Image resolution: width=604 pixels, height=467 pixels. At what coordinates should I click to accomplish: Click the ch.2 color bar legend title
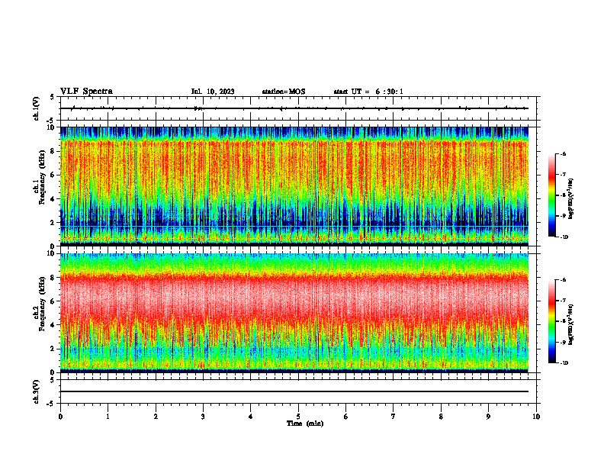[x=571, y=324]
